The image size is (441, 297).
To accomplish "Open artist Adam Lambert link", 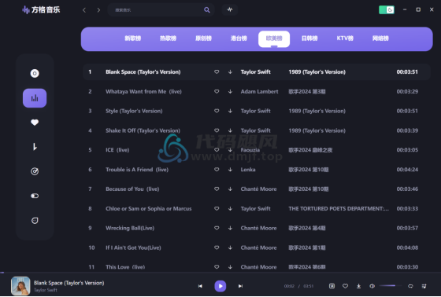I will tap(259, 91).
